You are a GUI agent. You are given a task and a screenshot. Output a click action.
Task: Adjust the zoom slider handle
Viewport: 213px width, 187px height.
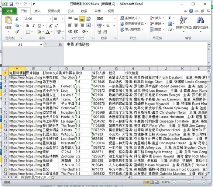point(189,182)
